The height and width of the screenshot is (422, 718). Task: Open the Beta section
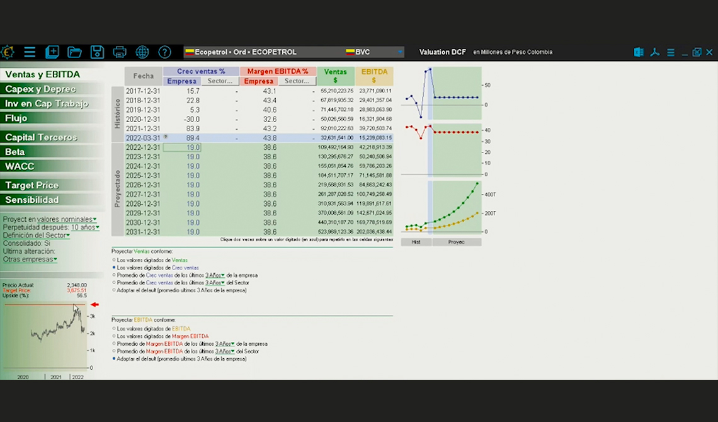(x=52, y=152)
